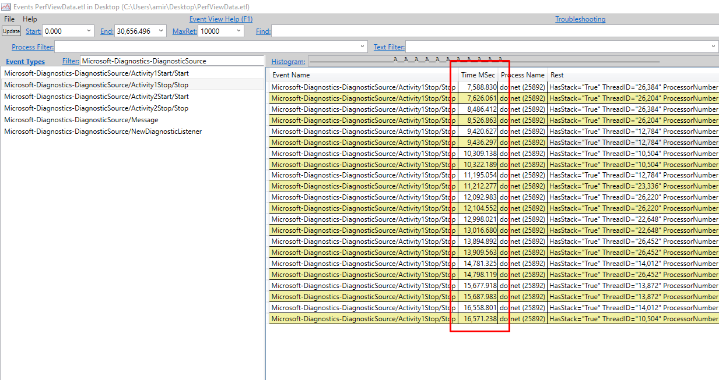Open the Process Filter dropdown
Viewport: 719px width, 380px height.
point(362,47)
